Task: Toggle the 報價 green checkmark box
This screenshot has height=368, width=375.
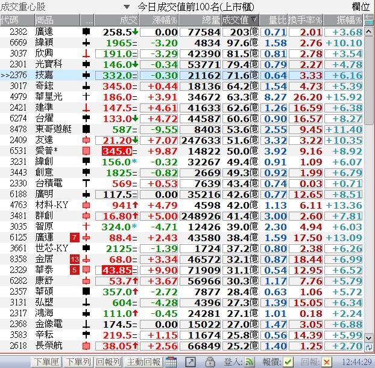Action: pyautogui.click(x=288, y=361)
